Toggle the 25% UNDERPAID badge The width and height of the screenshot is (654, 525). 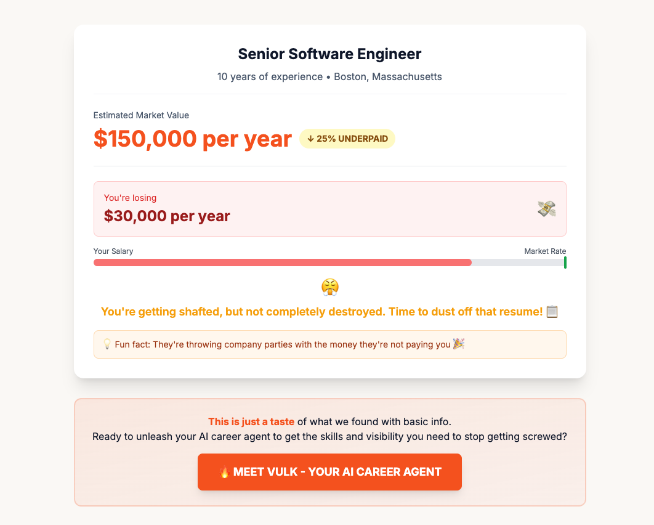[347, 139]
